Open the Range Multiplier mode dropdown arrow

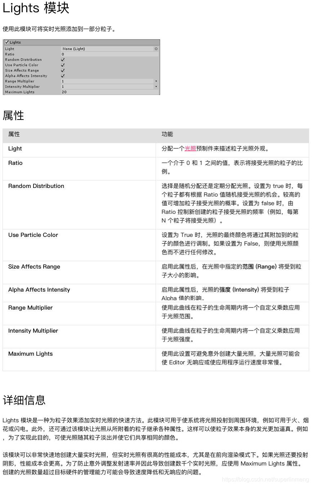coord(156,81)
